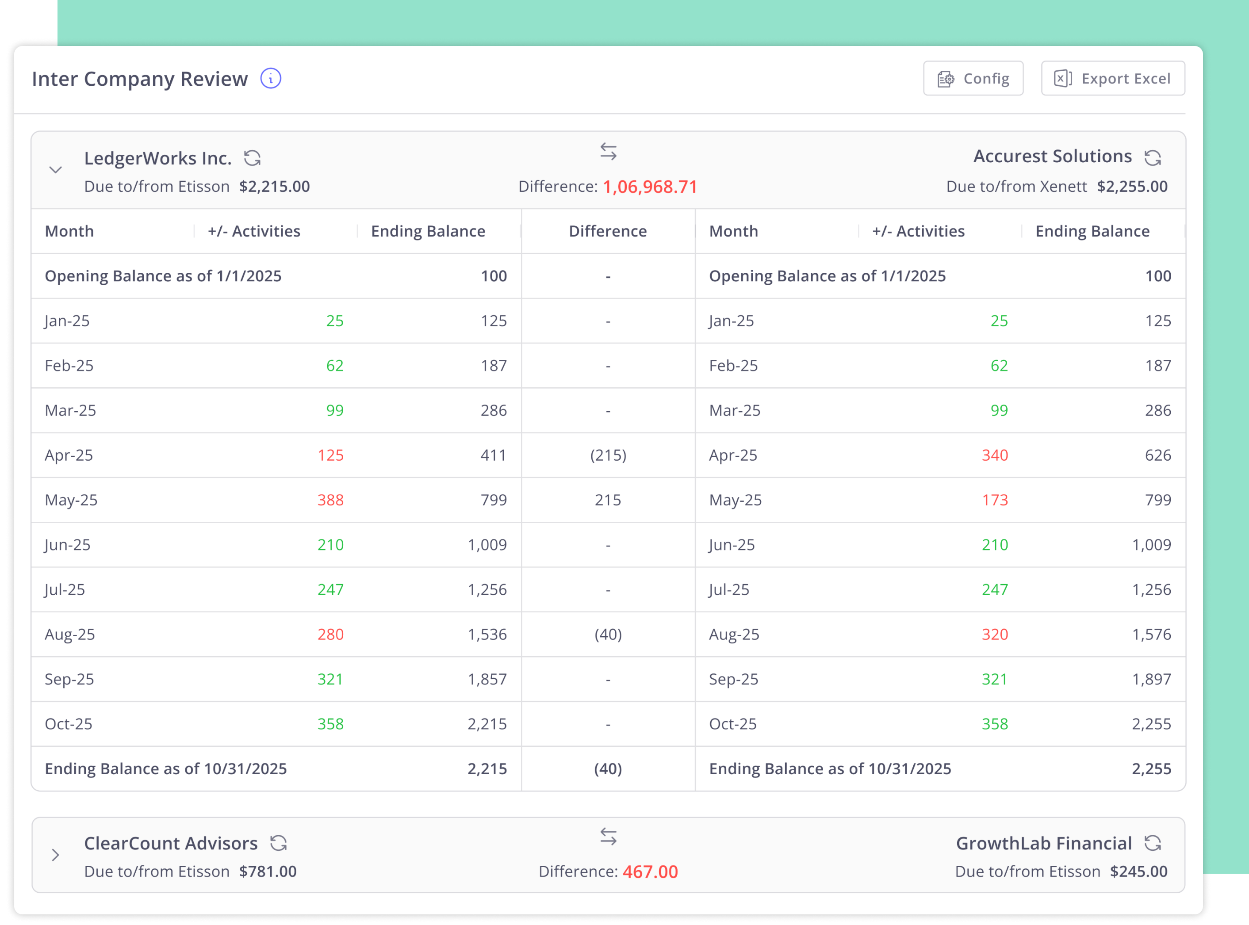Click the red 467.00 difference value
Image resolution: width=1249 pixels, height=925 pixels.
pyautogui.click(x=650, y=872)
